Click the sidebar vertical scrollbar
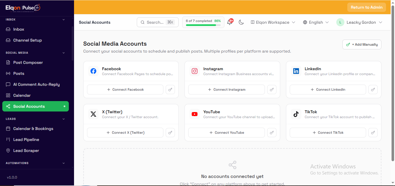Image resolution: width=395 pixels, height=186 pixels. [x=73, y=43]
